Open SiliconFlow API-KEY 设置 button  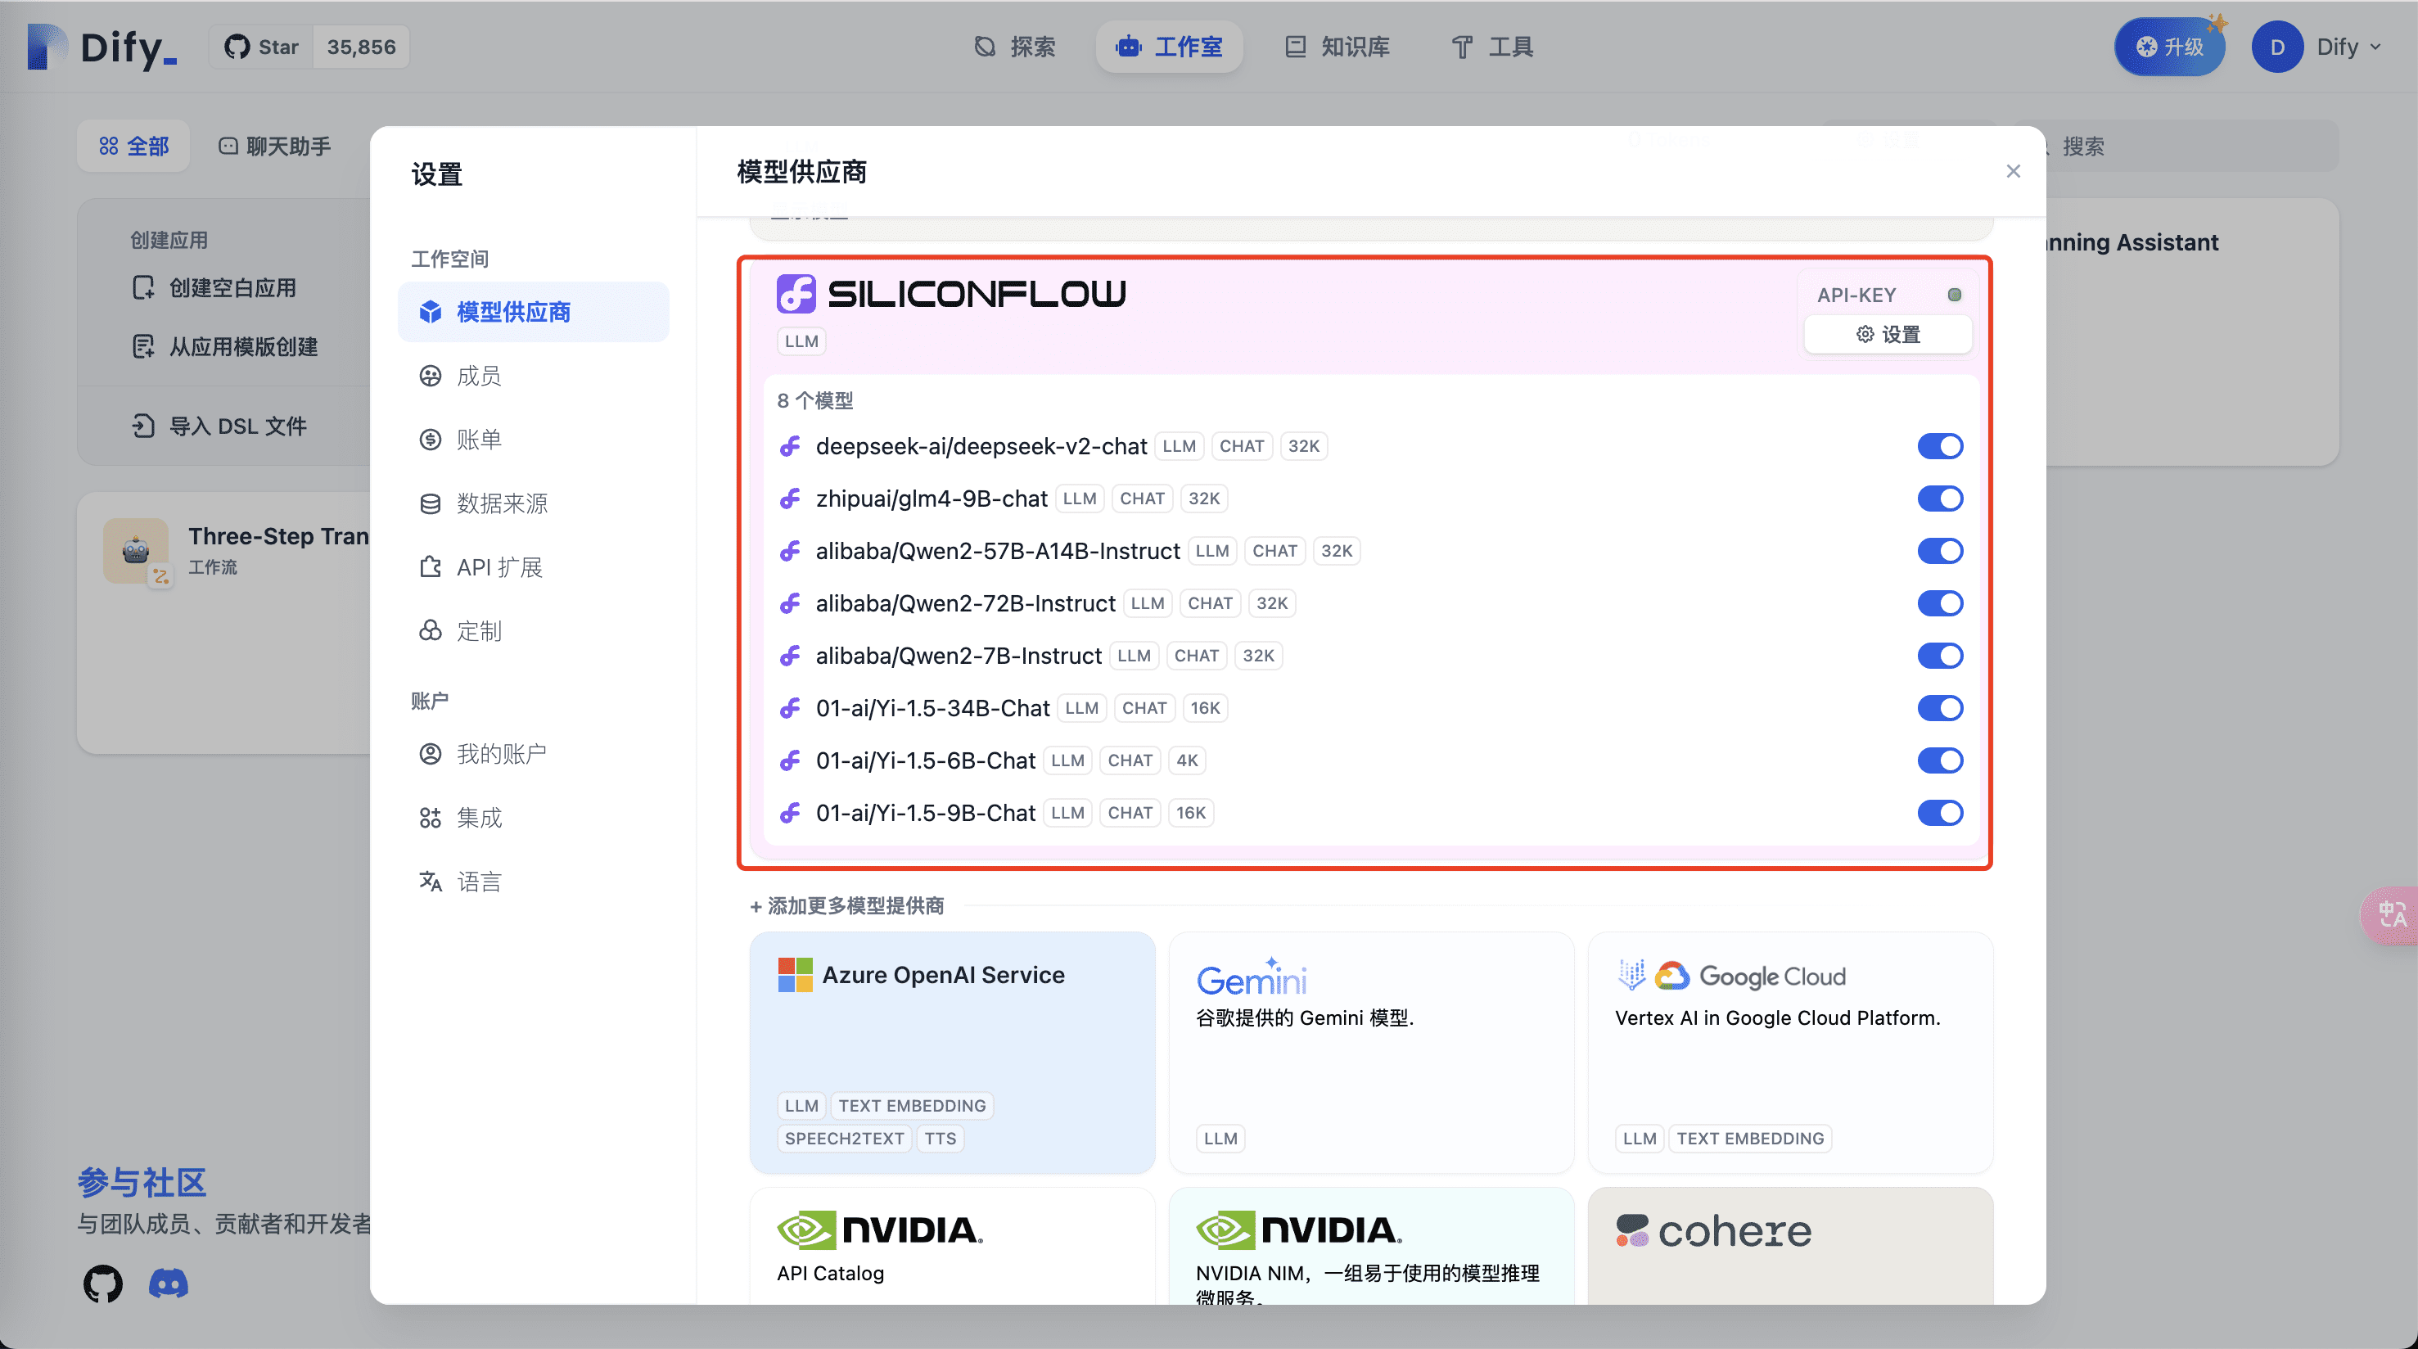click(1888, 334)
